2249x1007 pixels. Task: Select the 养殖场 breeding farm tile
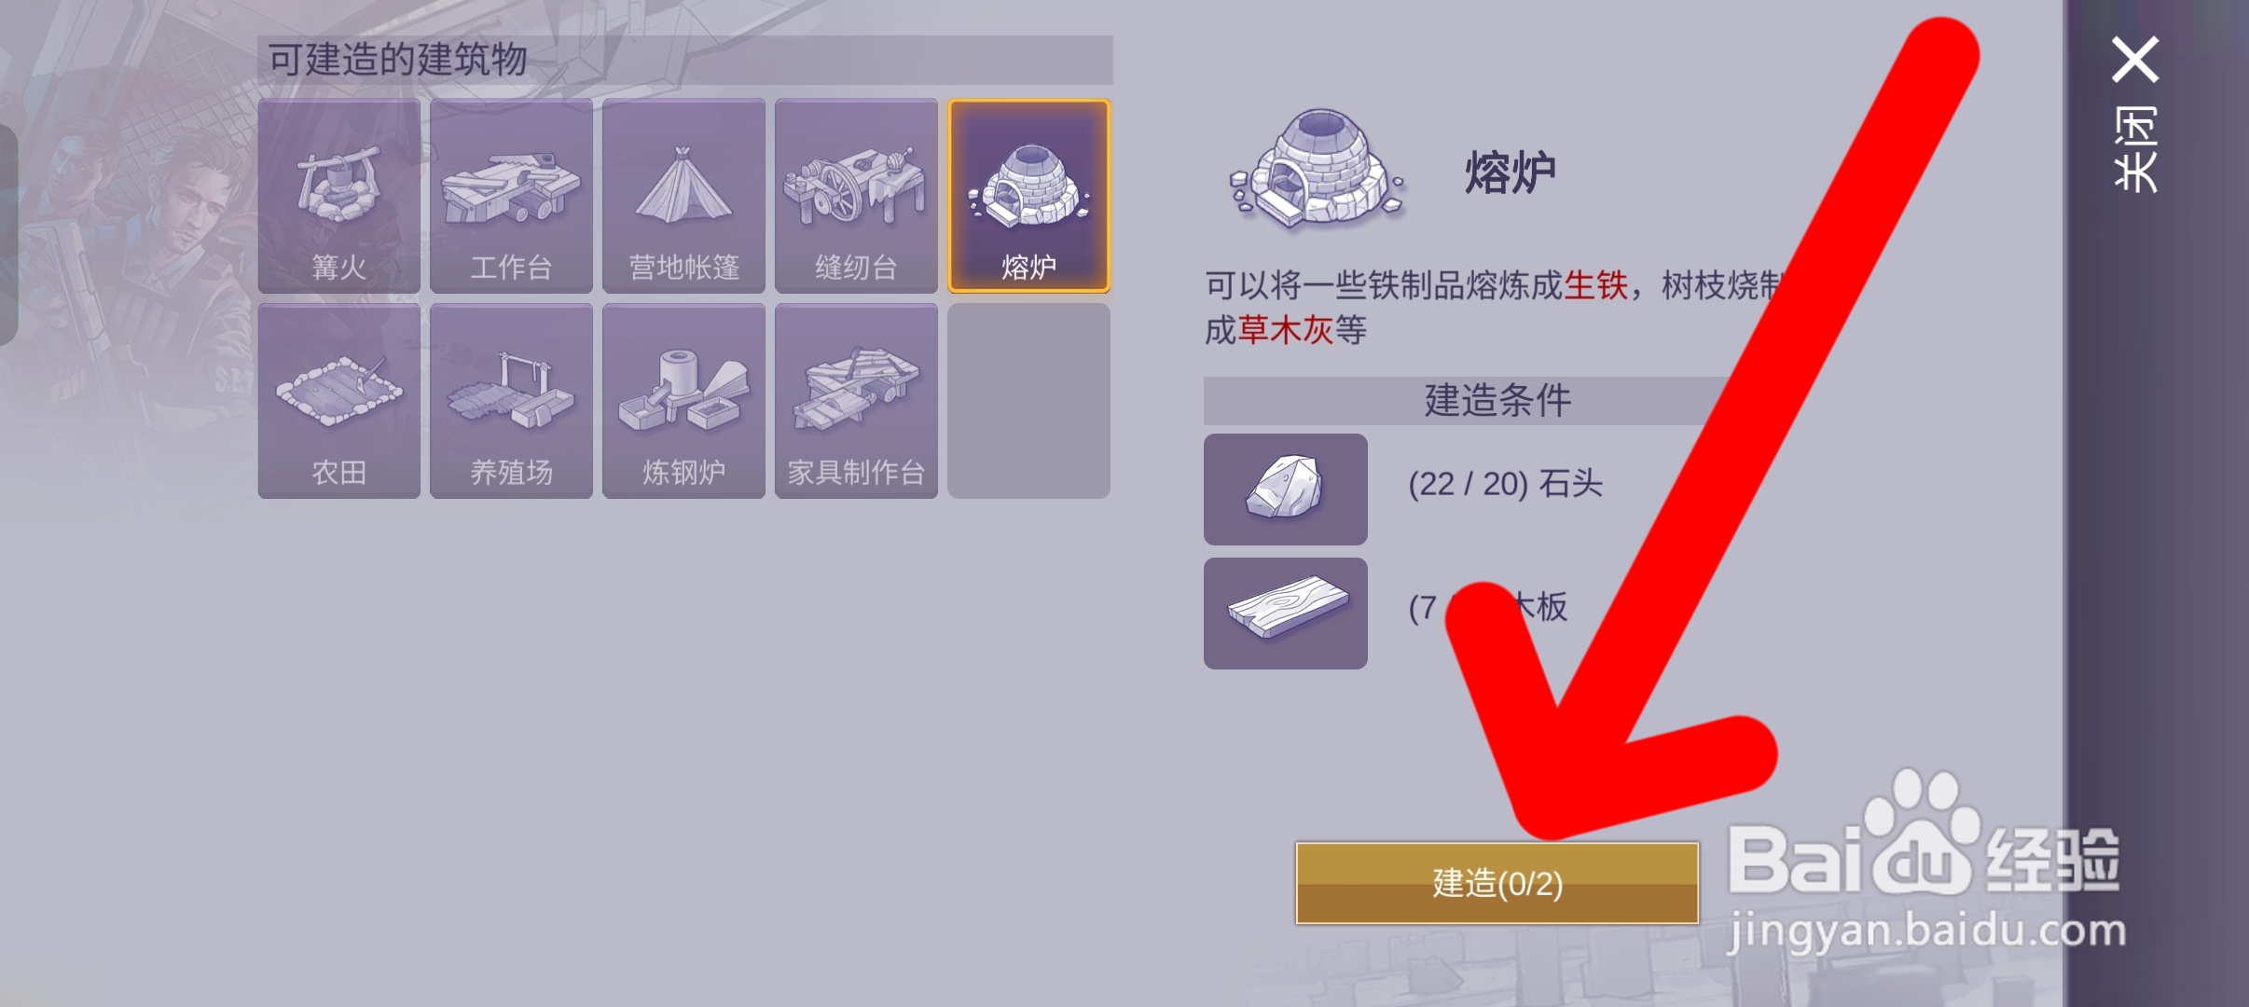click(x=511, y=401)
